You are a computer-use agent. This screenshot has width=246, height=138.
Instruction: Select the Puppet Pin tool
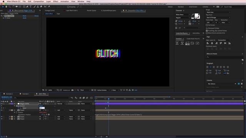pos(49,7)
